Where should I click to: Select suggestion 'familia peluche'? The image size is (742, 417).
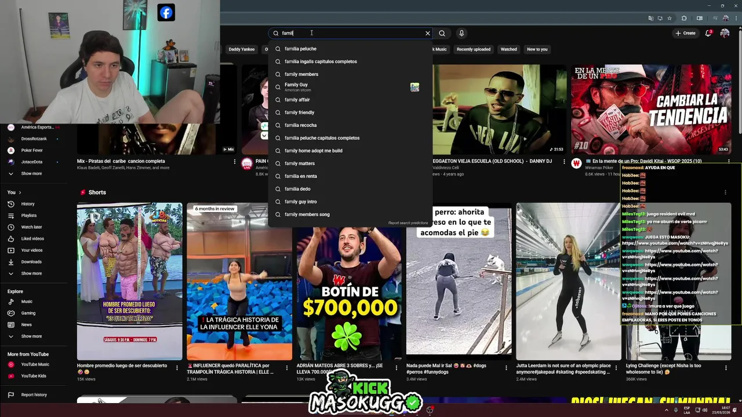pos(350,49)
